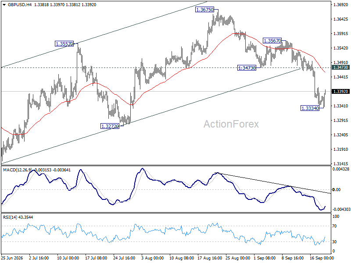Click the 17 Aug 16:00 time axis label
This screenshot has height=263, width=351.
click(x=210, y=258)
